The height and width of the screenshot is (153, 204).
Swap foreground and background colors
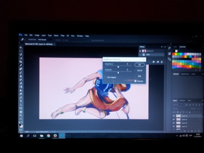pos(22,122)
